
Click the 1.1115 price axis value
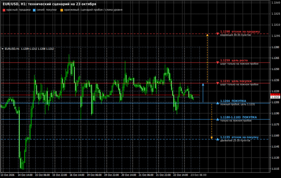pyautogui.click(x=276, y=169)
